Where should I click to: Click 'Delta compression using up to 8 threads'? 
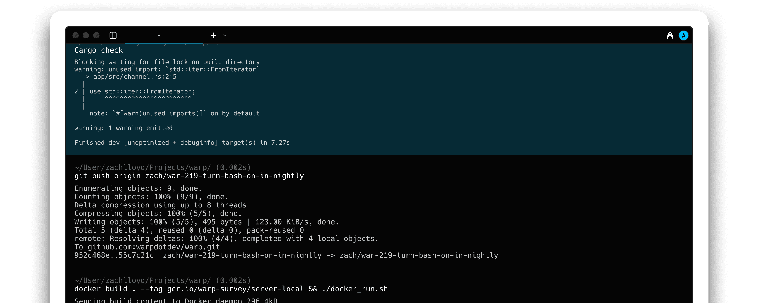[160, 205]
